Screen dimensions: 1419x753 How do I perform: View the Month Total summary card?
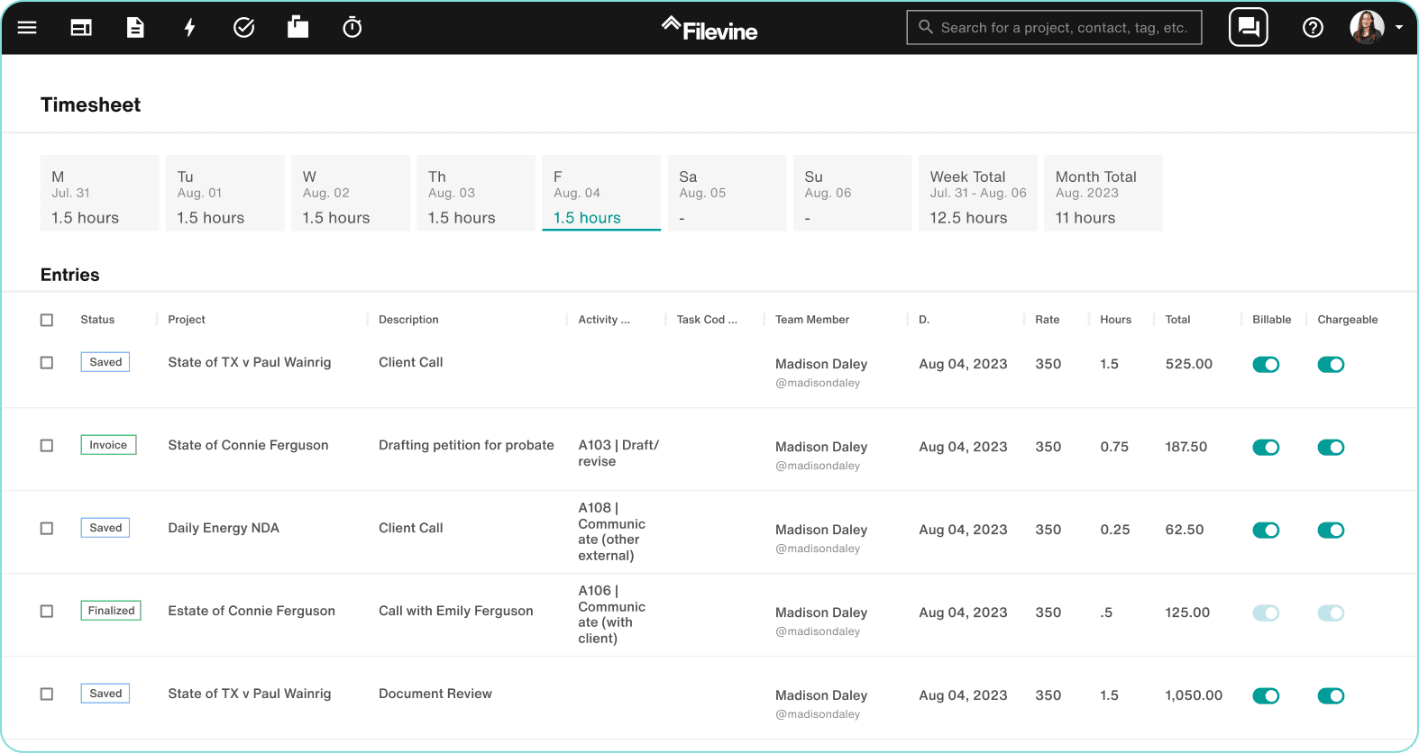[1103, 193]
